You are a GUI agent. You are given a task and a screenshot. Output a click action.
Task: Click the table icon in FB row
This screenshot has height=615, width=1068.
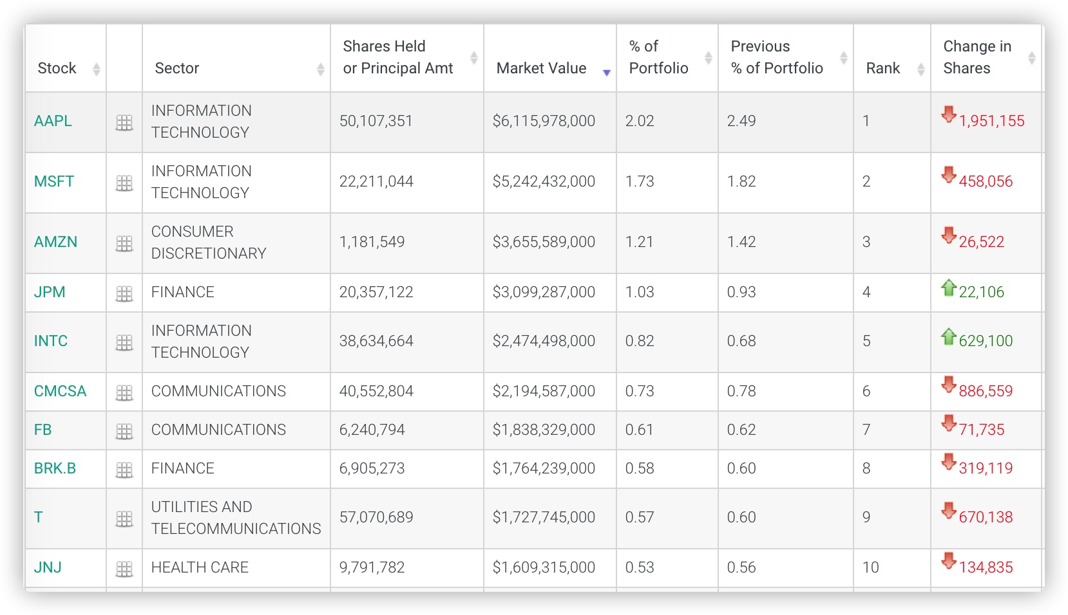coord(124,431)
